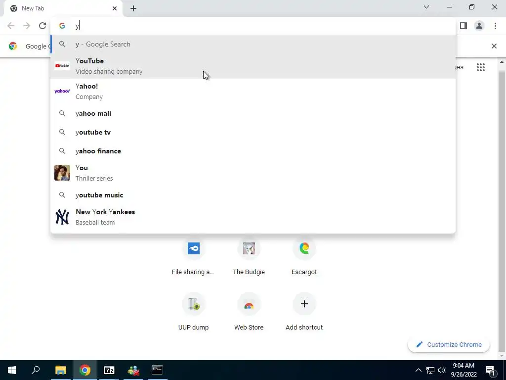Open File Explorer from taskbar
The width and height of the screenshot is (506, 380).
60,370
